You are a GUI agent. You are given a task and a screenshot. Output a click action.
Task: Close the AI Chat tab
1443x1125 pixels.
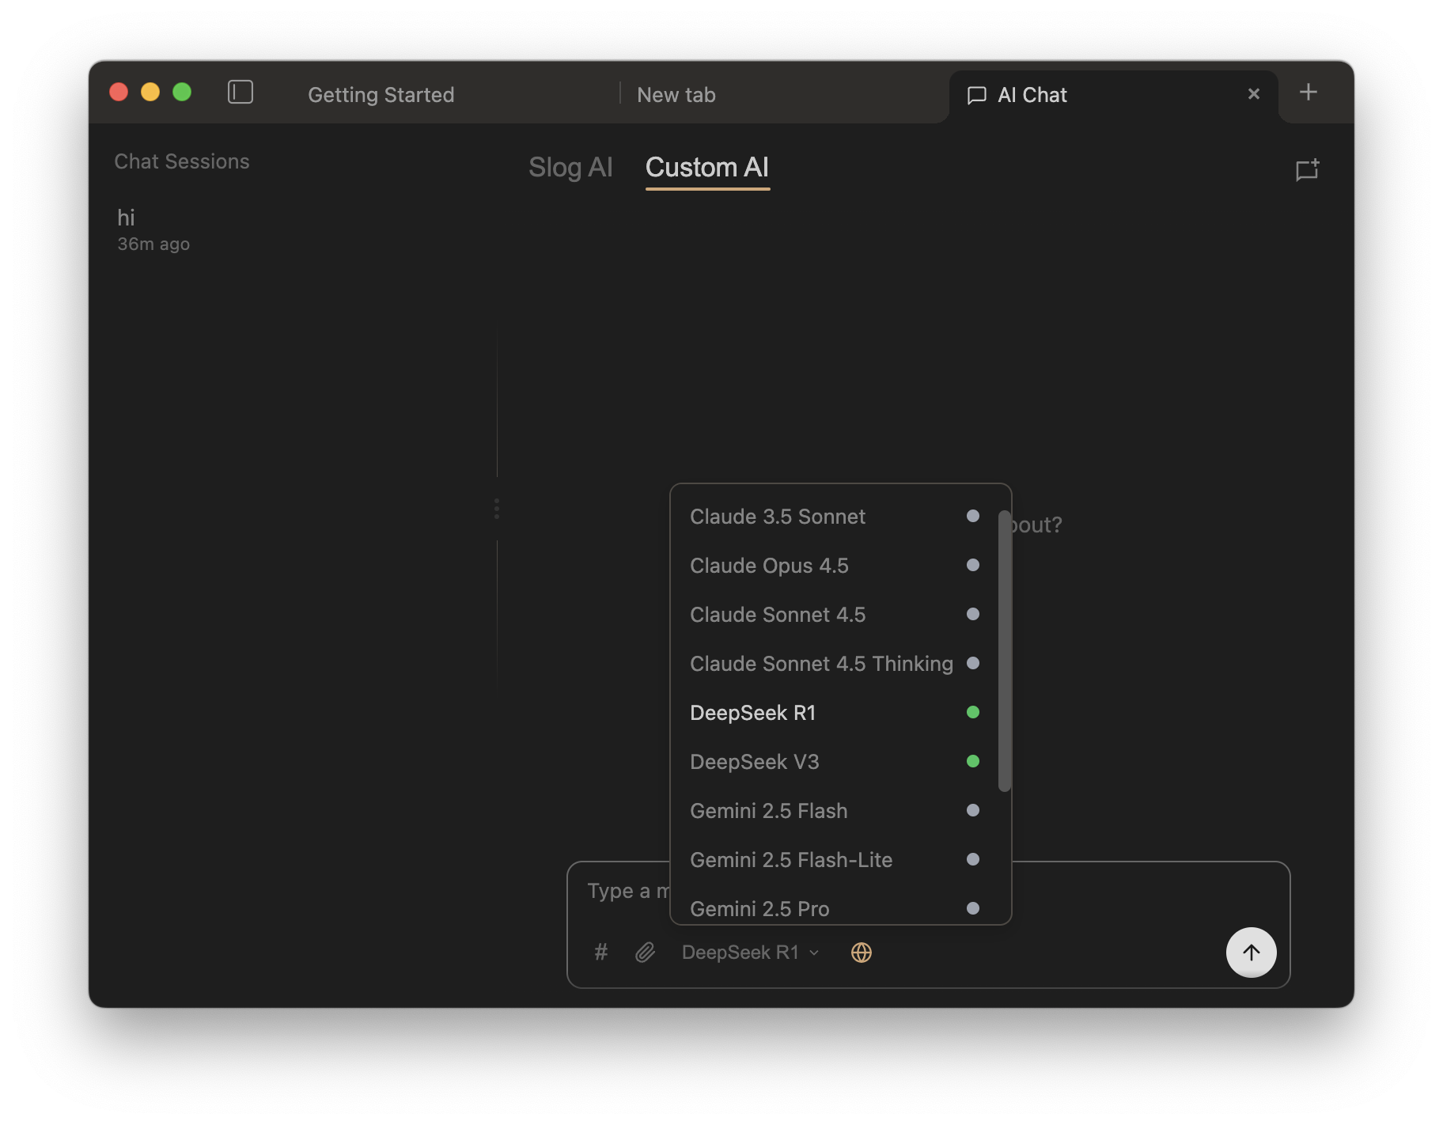(1253, 94)
